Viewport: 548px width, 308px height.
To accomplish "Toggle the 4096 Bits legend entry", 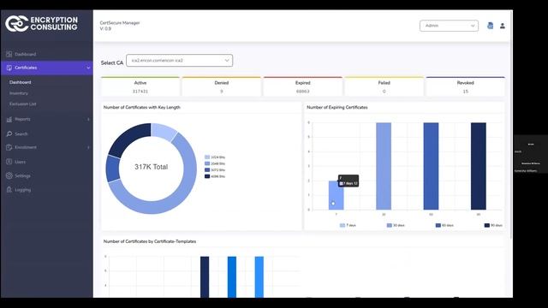I will click(215, 176).
